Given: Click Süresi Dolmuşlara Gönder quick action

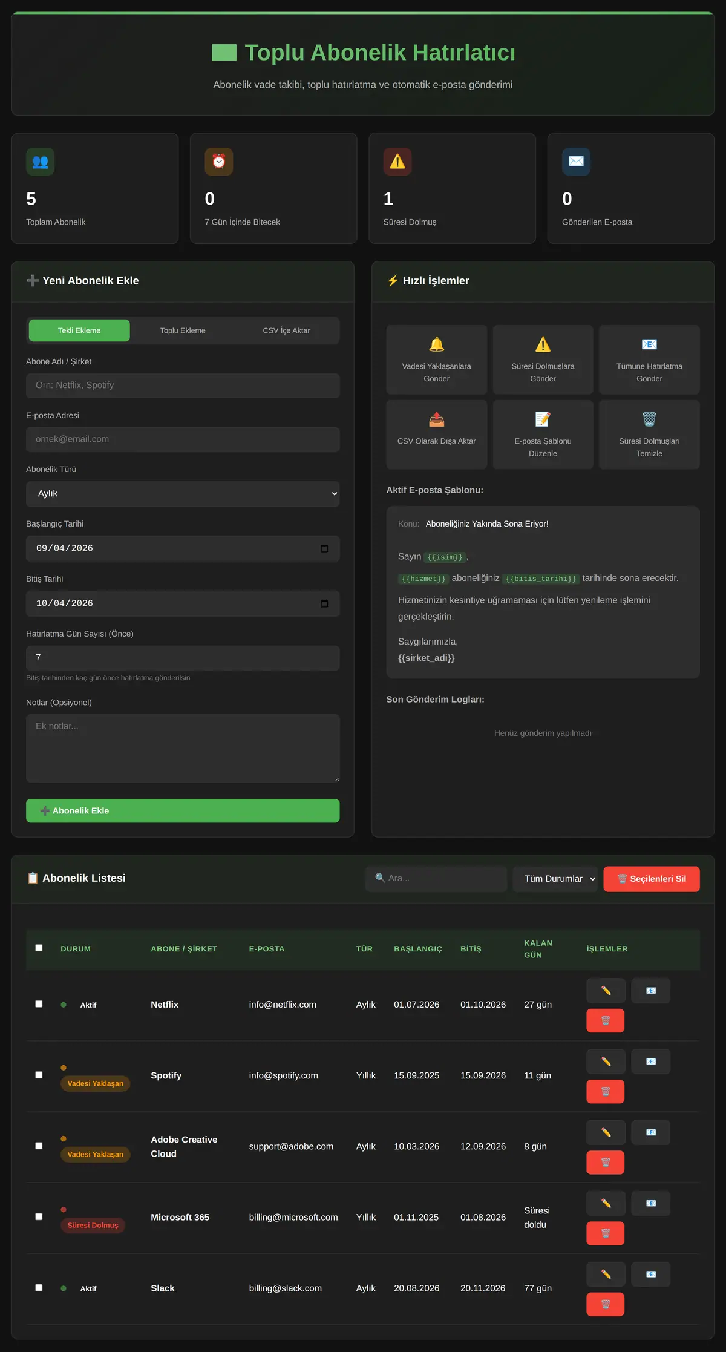Looking at the screenshot, I should click(x=543, y=359).
